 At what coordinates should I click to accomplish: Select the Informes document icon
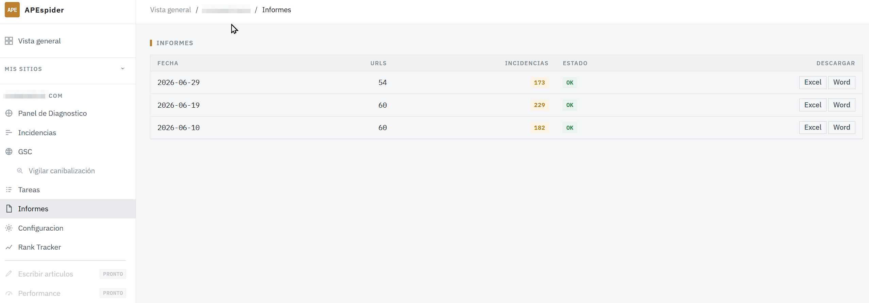9,209
